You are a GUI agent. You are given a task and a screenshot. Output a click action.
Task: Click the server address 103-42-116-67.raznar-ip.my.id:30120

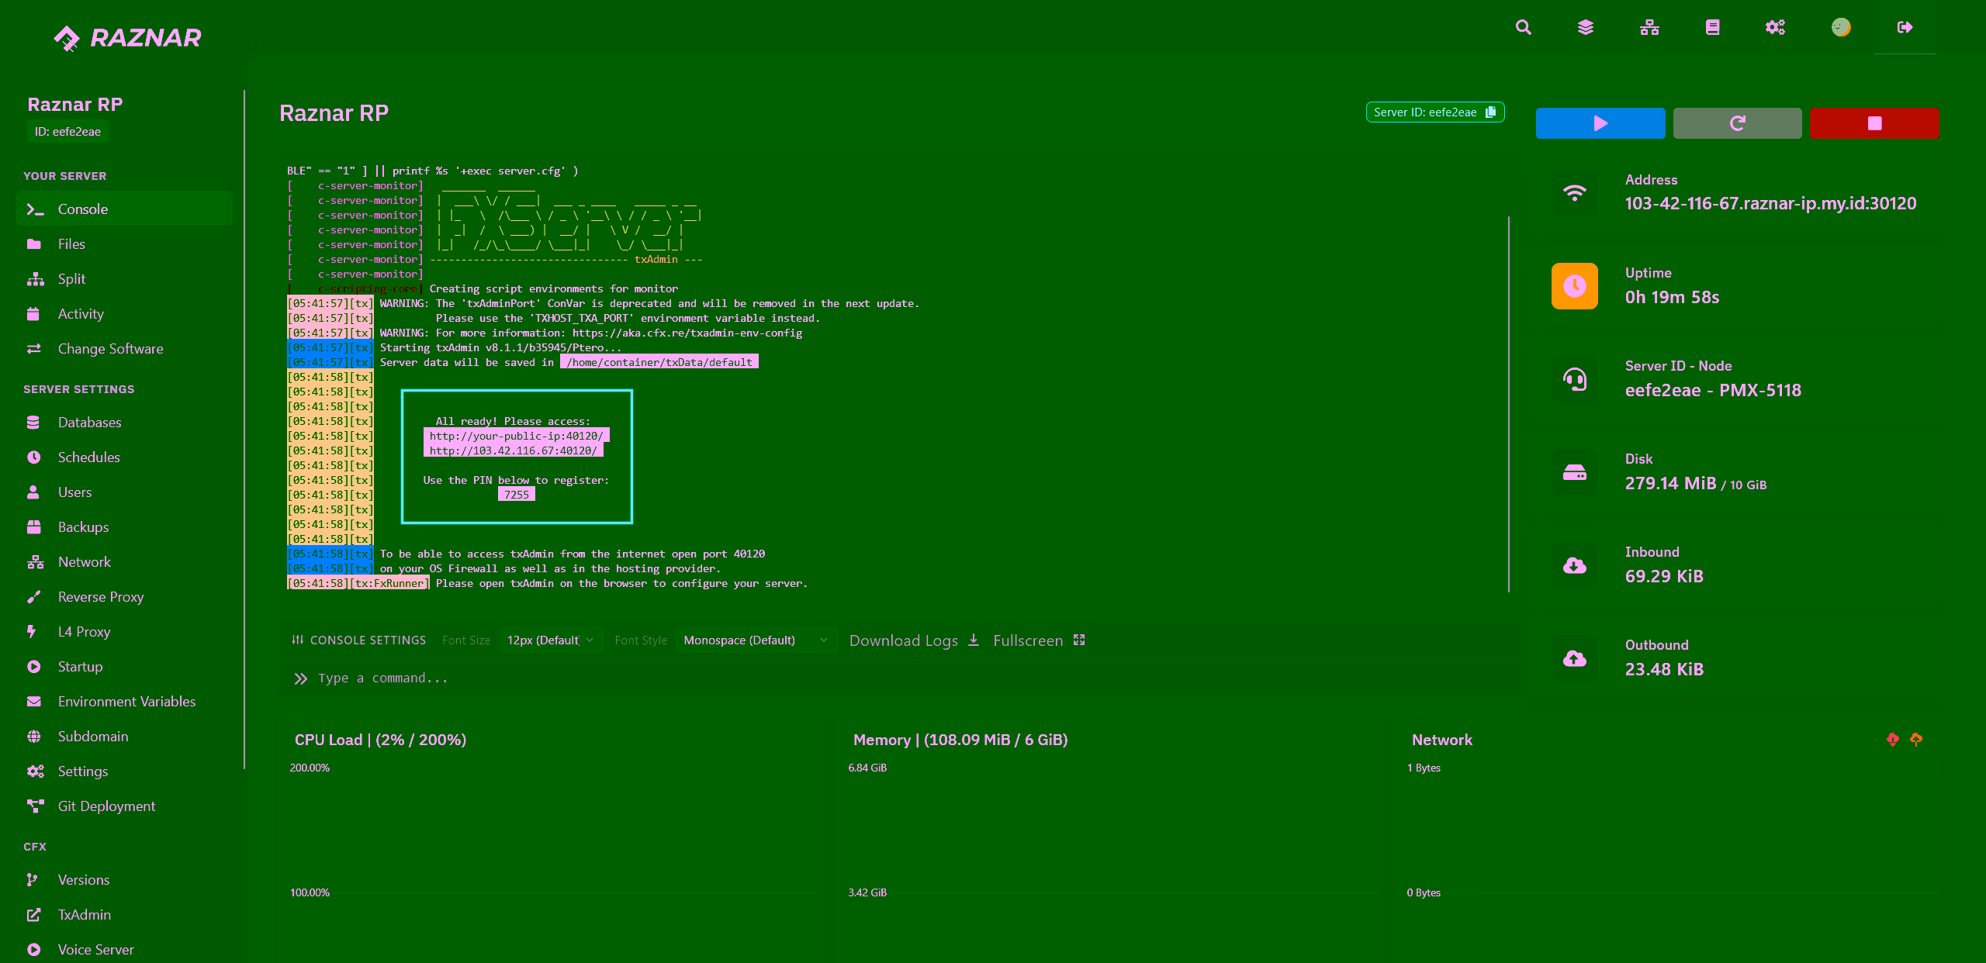(x=1770, y=204)
